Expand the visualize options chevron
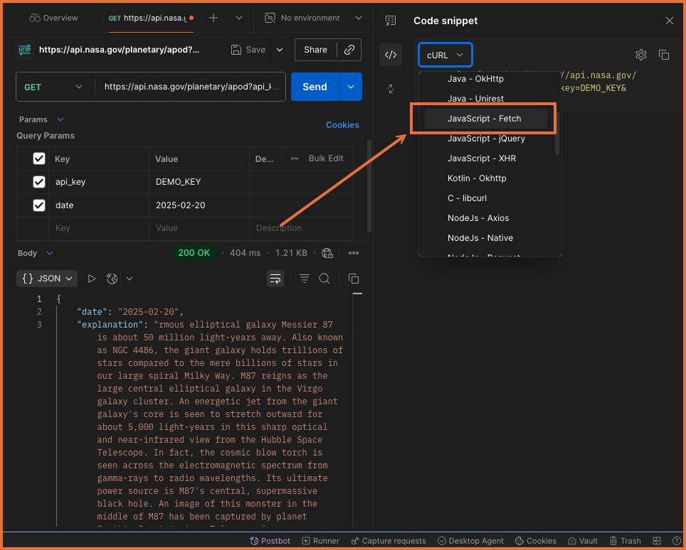Screen dimensions: 686x550 [130, 279]
